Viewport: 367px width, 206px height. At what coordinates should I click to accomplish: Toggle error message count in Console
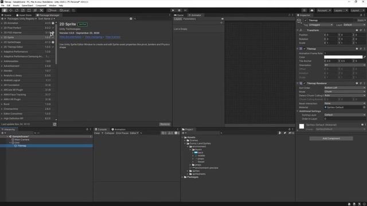click(177, 133)
